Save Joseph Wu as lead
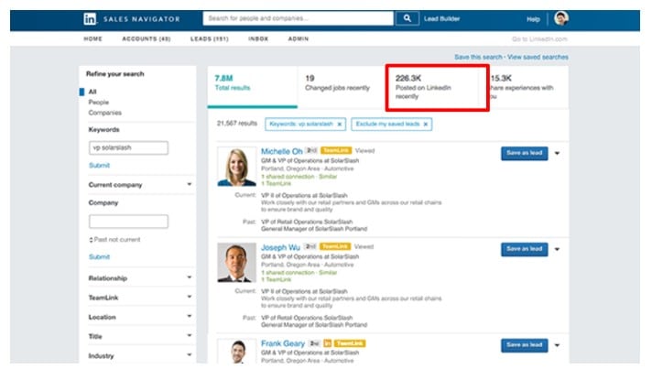 tap(525, 249)
